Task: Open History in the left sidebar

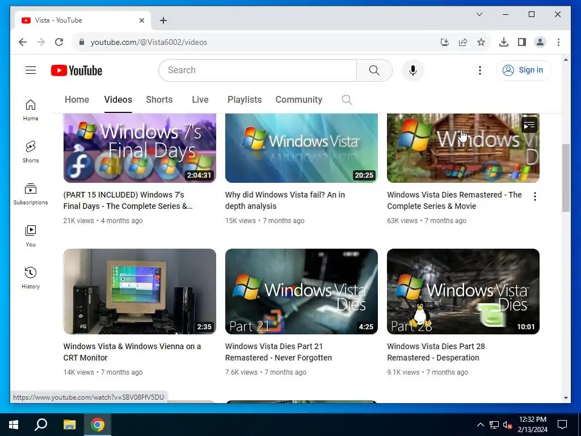Action: (x=31, y=278)
